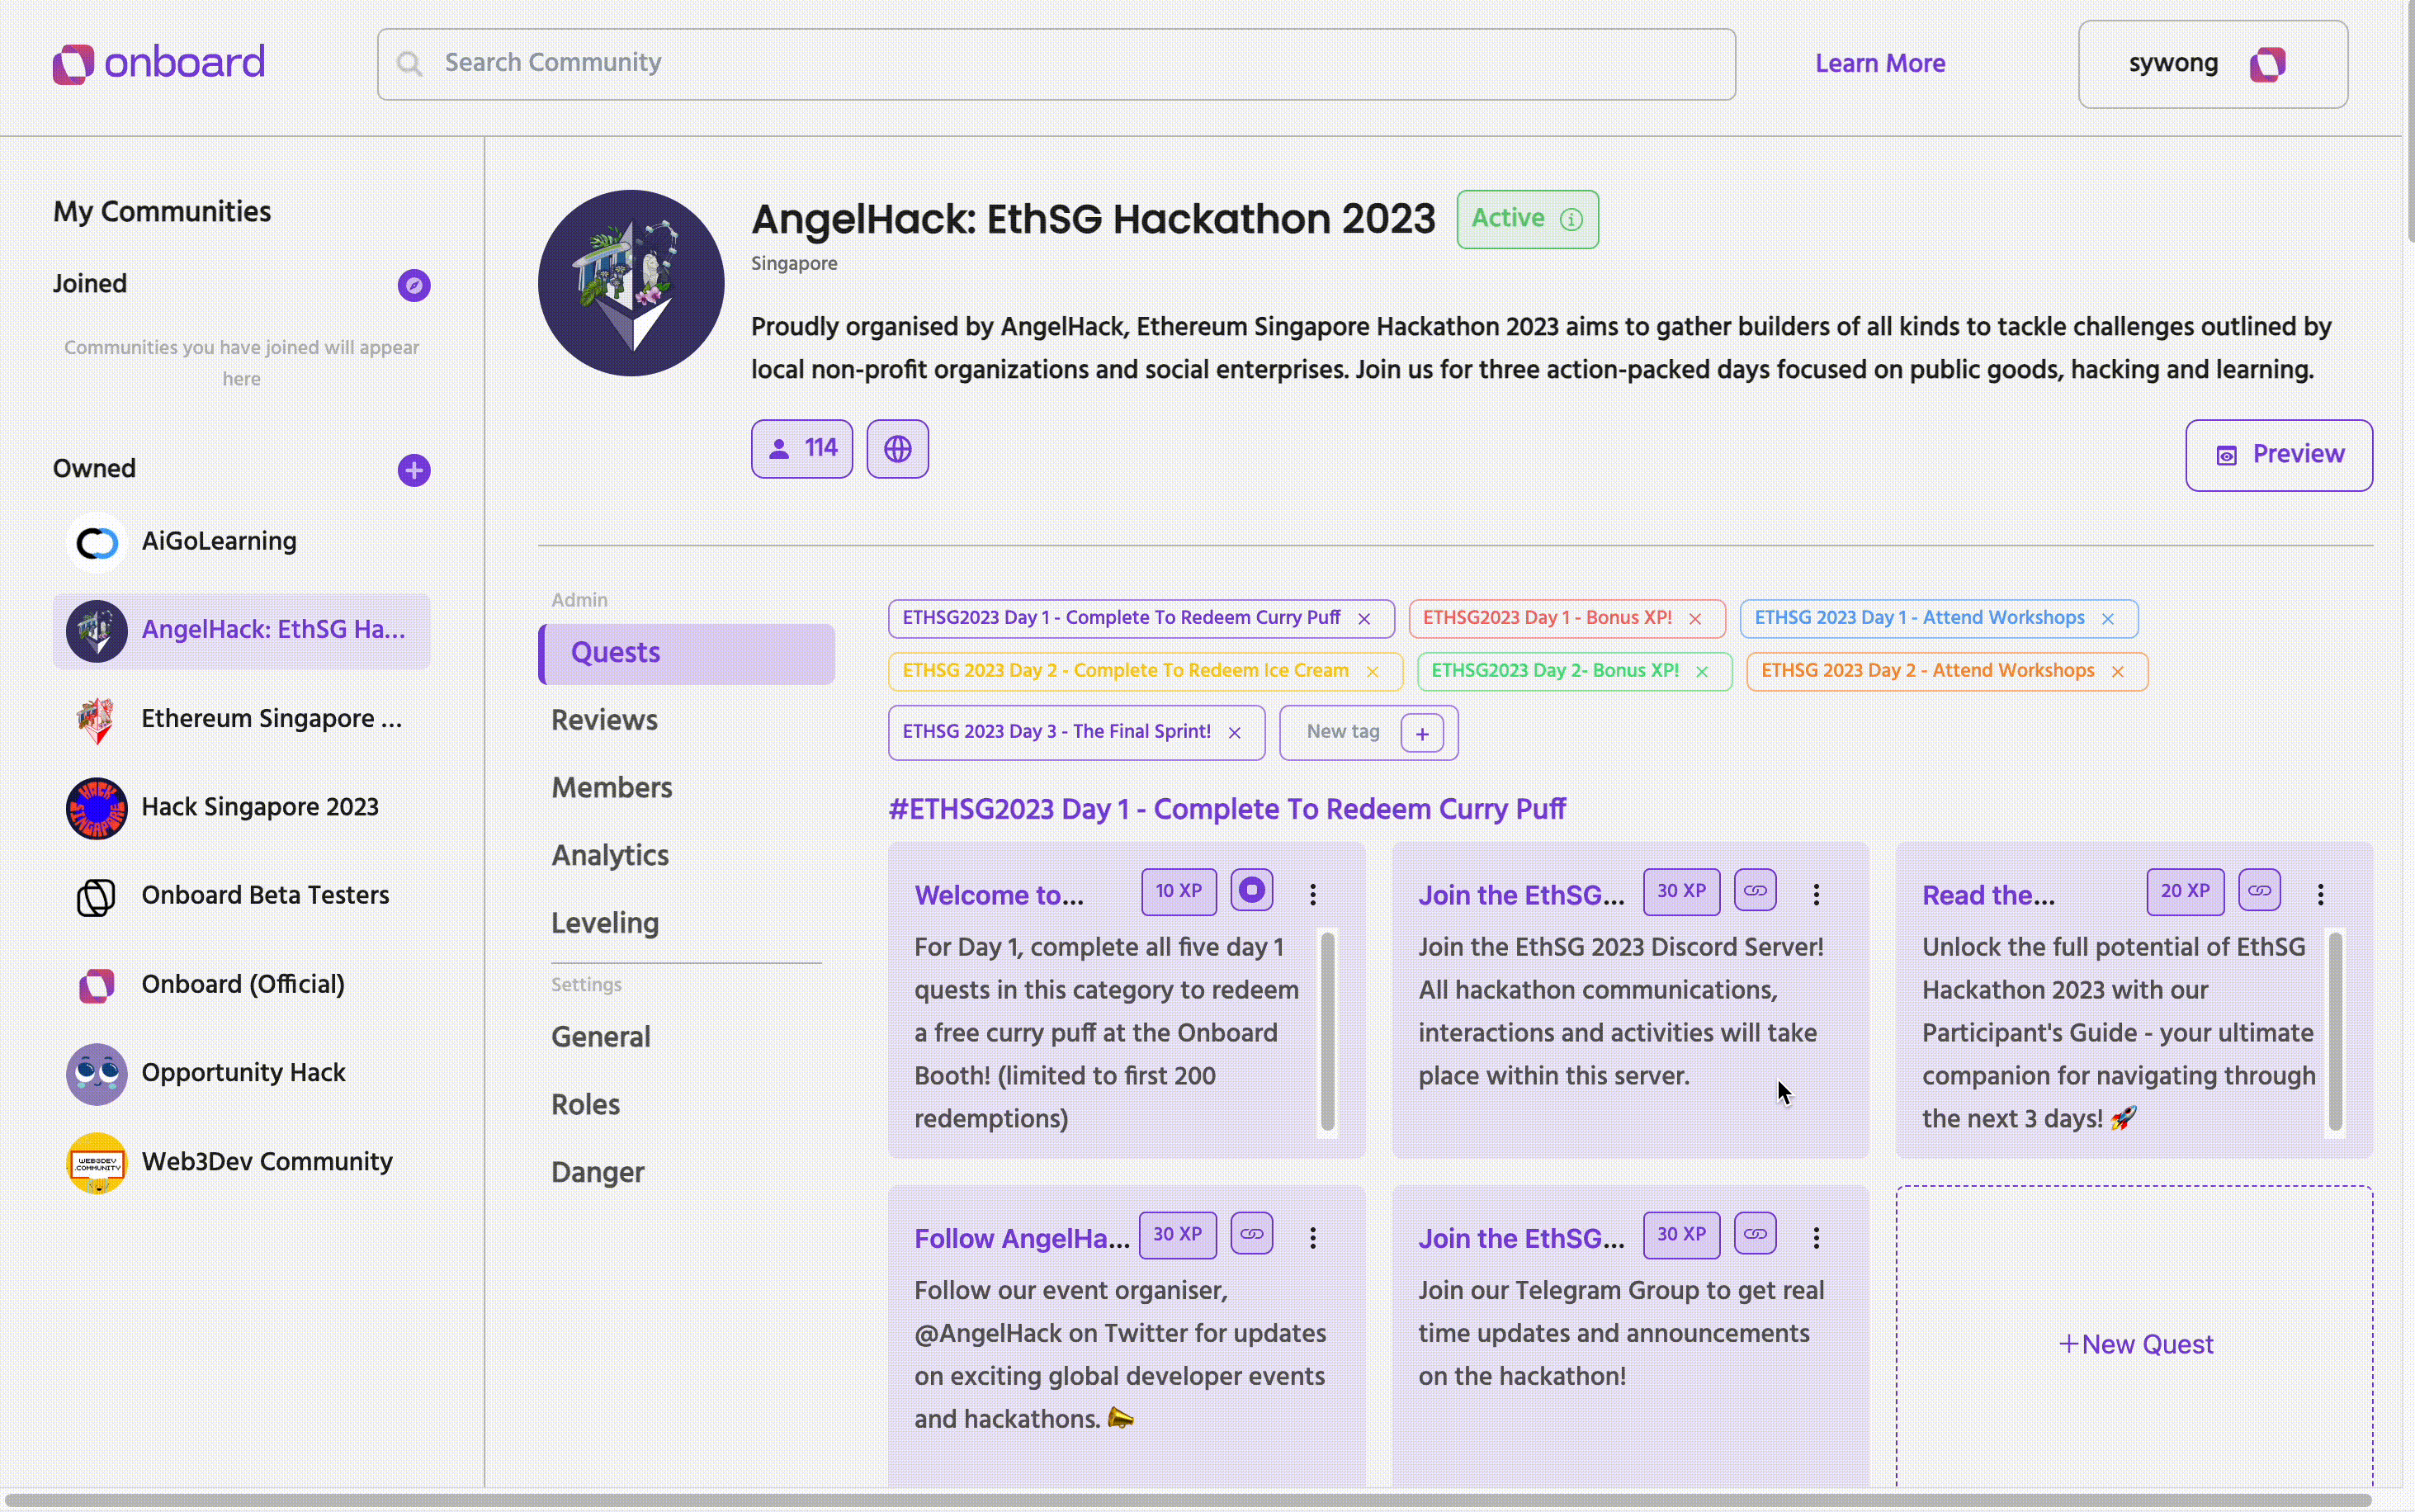Click the link icon on Read the... quest
Image resolution: width=2415 pixels, height=1512 pixels.
pyautogui.click(x=2258, y=891)
